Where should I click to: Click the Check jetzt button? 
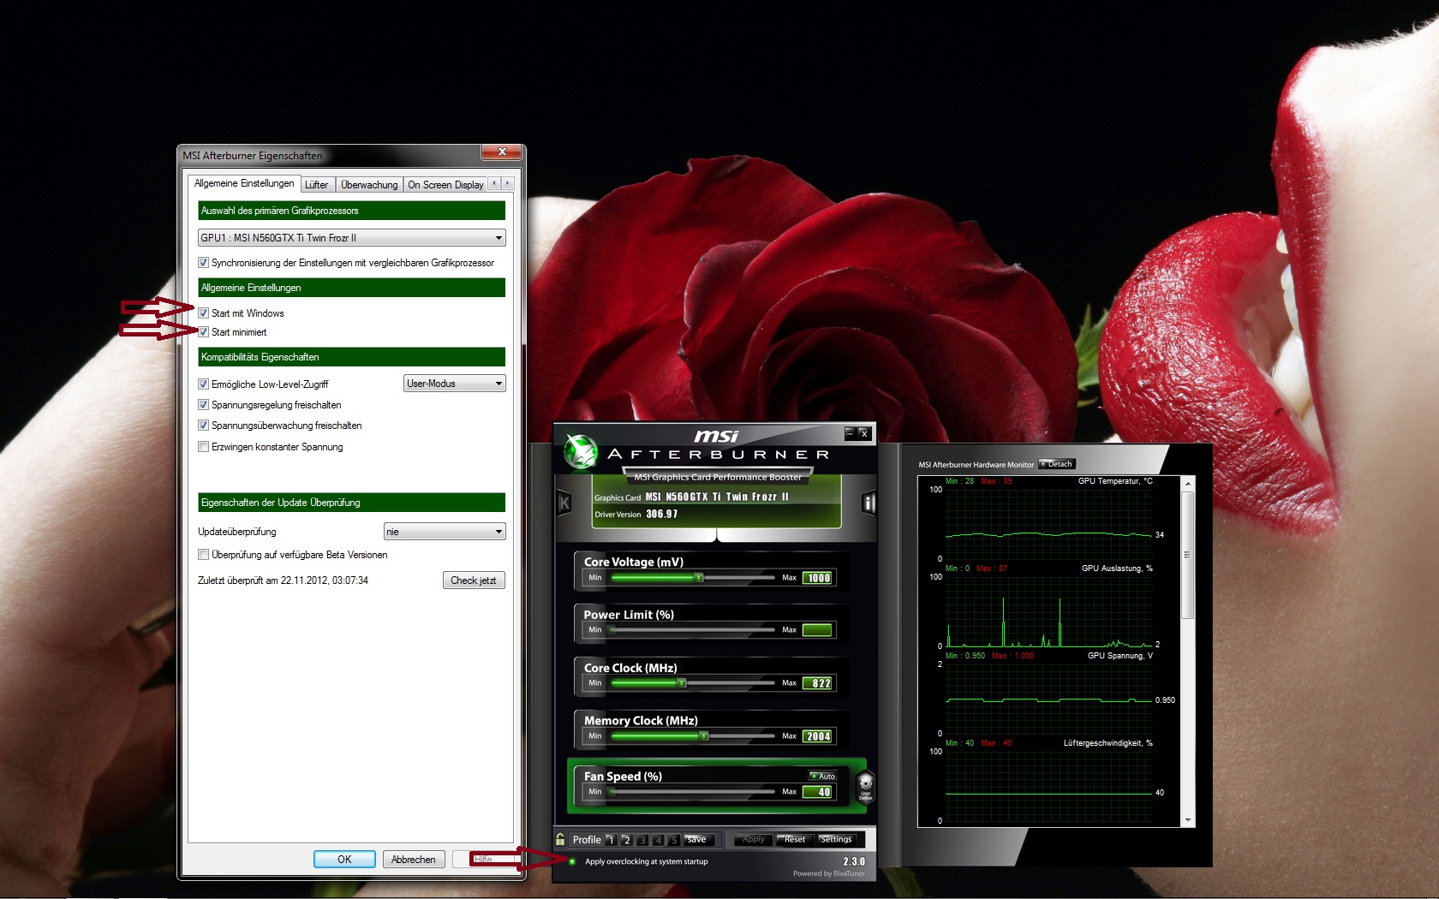click(x=474, y=580)
